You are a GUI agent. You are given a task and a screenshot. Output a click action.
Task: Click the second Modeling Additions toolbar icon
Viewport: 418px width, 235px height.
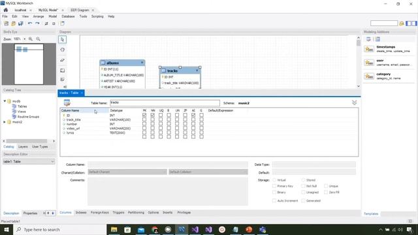pyautogui.click(x=378, y=39)
